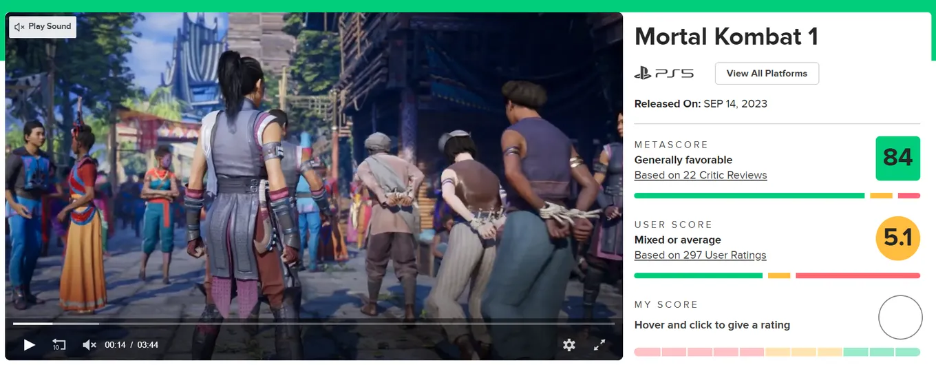936x365 pixels.
Task: Click the yellow User Score 5.1 badge
Action: pyautogui.click(x=897, y=238)
